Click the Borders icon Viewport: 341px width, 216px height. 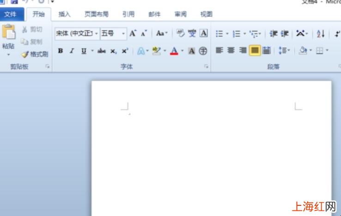click(319, 51)
